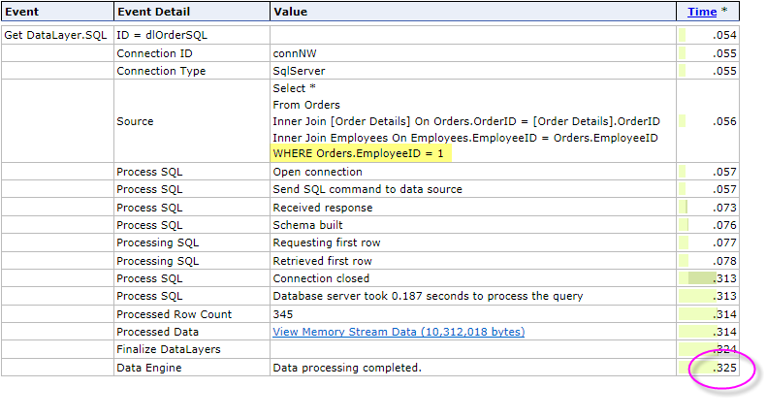Click the highlighted WHERE Orders.EmployeeID = 1 line

click(364, 154)
